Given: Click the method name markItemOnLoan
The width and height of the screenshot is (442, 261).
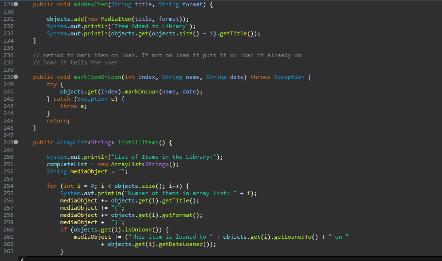Looking at the screenshot, I should pos(97,77).
